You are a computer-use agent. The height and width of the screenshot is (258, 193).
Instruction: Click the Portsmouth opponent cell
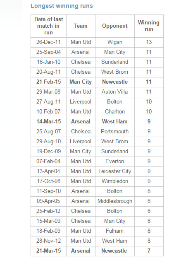click(x=114, y=131)
